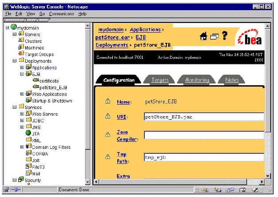Click the home icon in console header
The image size is (278, 197).
pyautogui.click(x=204, y=37)
